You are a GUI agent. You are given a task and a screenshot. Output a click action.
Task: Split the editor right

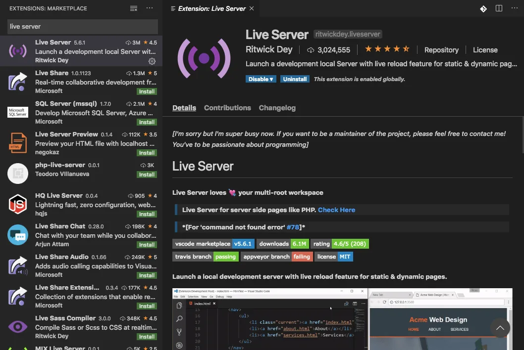coord(499,8)
